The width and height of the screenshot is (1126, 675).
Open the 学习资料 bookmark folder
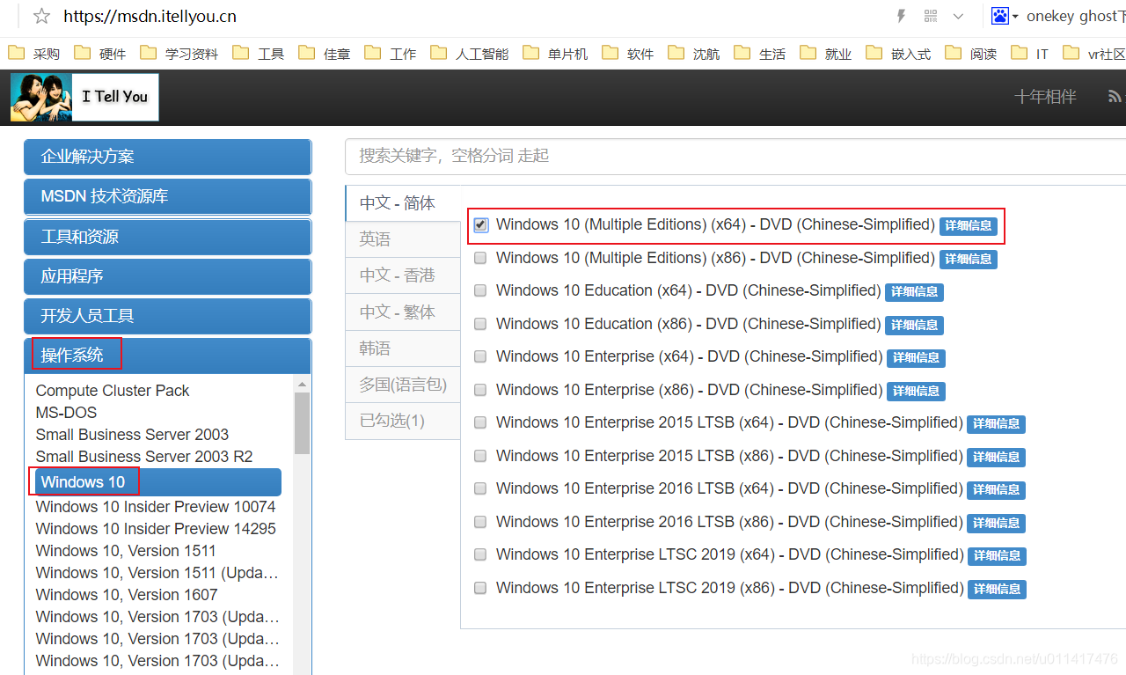(x=179, y=54)
